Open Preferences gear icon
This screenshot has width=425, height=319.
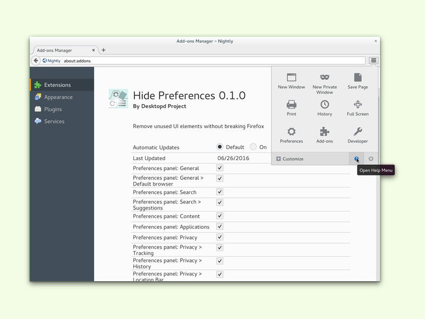coord(291,131)
